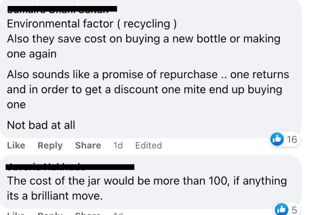Open the 1d timestamp under the jar comment
326x215 pixels.
tap(118, 213)
